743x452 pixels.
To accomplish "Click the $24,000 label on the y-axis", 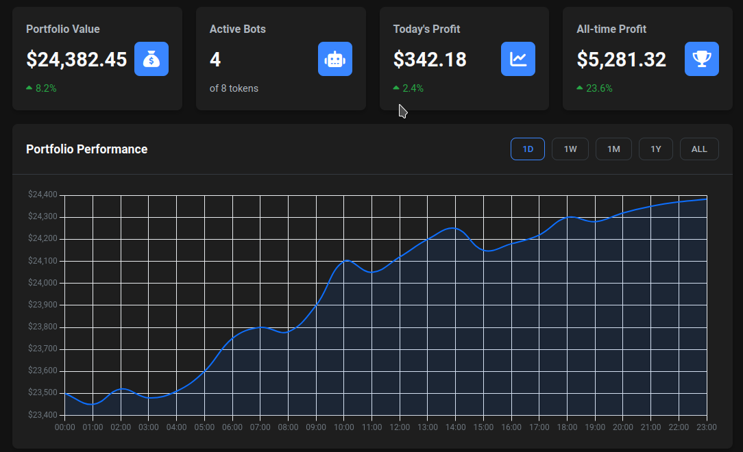I will [42, 283].
